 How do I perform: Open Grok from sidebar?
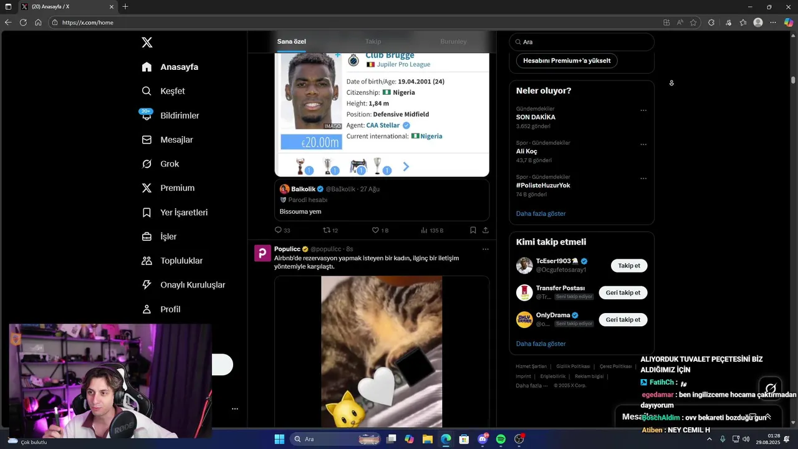[160, 164]
